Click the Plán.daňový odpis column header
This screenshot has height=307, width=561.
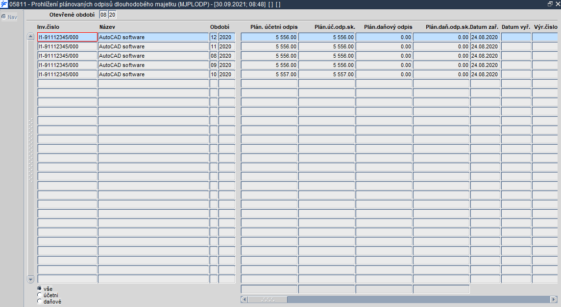pos(388,27)
